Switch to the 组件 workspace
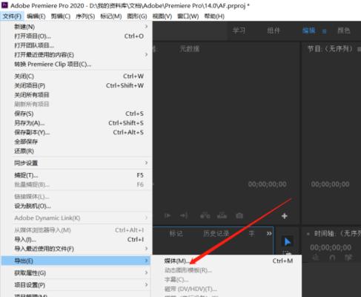The height and width of the screenshot is (297, 361). pyautogui.click(x=274, y=30)
